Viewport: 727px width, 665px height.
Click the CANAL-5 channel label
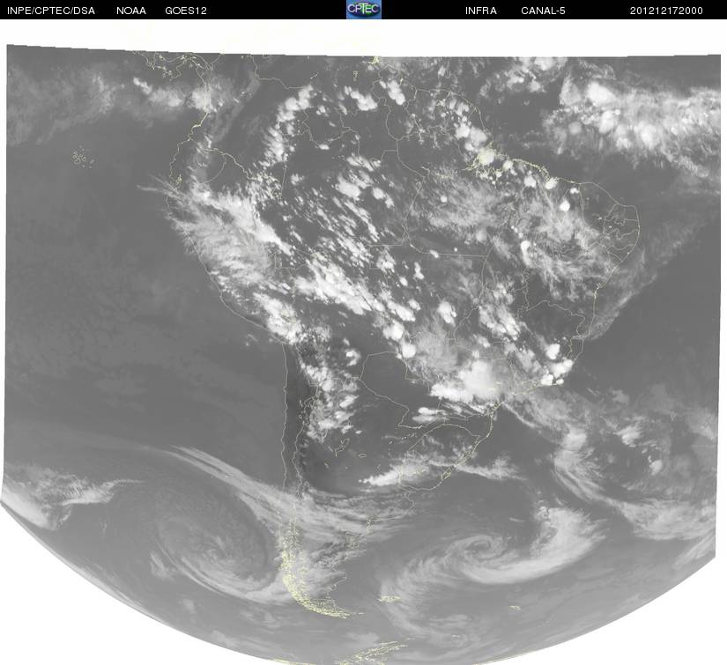click(543, 11)
